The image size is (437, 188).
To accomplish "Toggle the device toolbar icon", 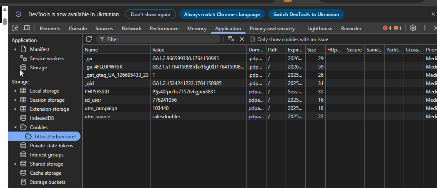I will click(27, 28).
